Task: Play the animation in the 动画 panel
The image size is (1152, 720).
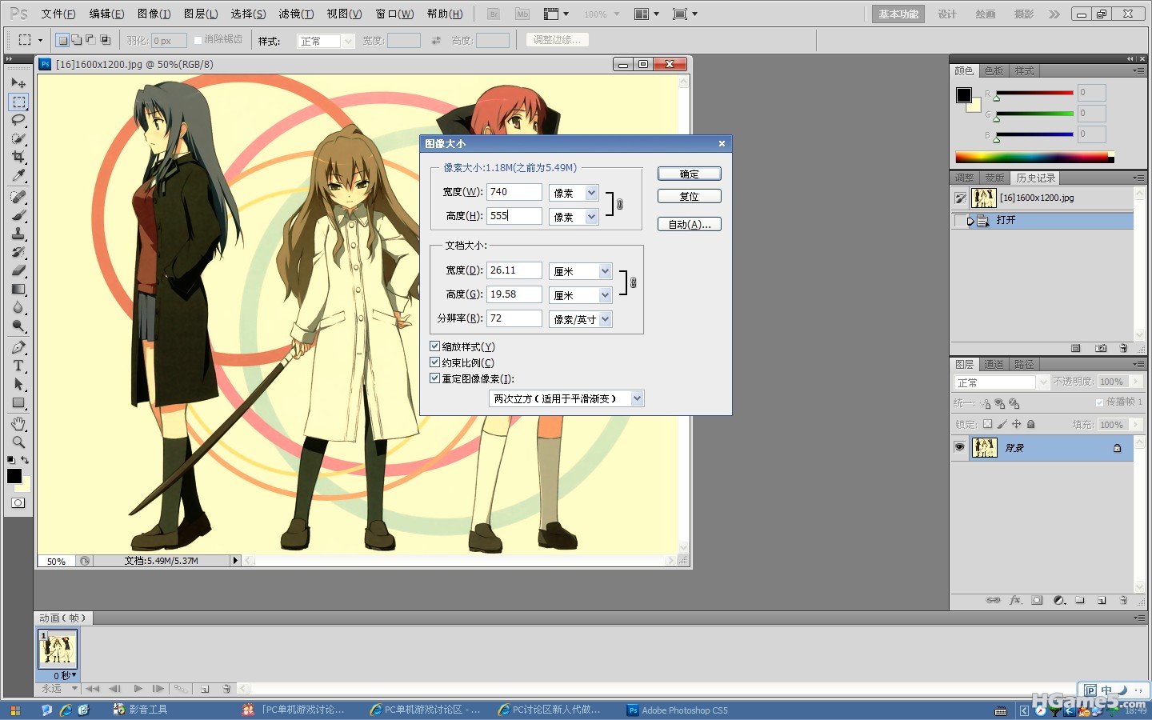Action: pyautogui.click(x=138, y=688)
